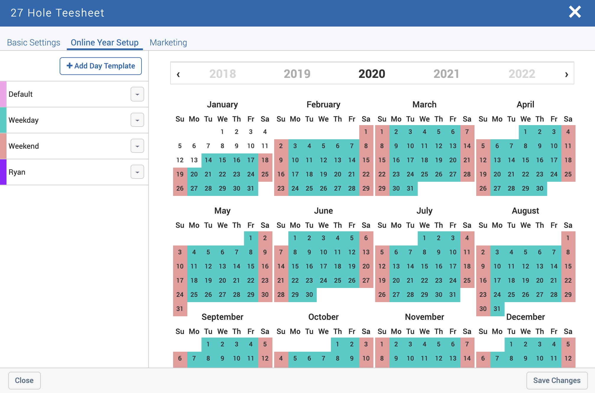Advance years with right chevron arrow
The height and width of the screenshot is (393, 595).
click(x=566, y=74)
